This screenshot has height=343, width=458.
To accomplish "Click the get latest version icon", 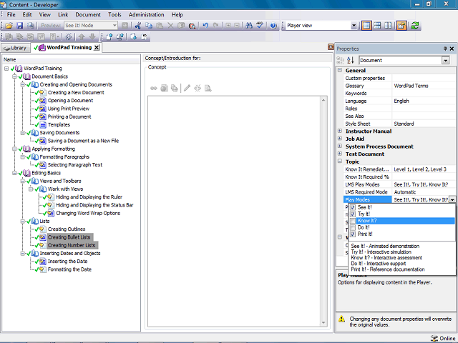I will click(x=134, y=36).
